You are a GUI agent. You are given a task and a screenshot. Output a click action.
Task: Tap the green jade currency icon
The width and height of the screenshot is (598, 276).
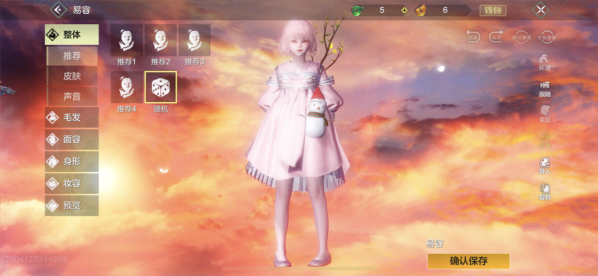[357, 10]
